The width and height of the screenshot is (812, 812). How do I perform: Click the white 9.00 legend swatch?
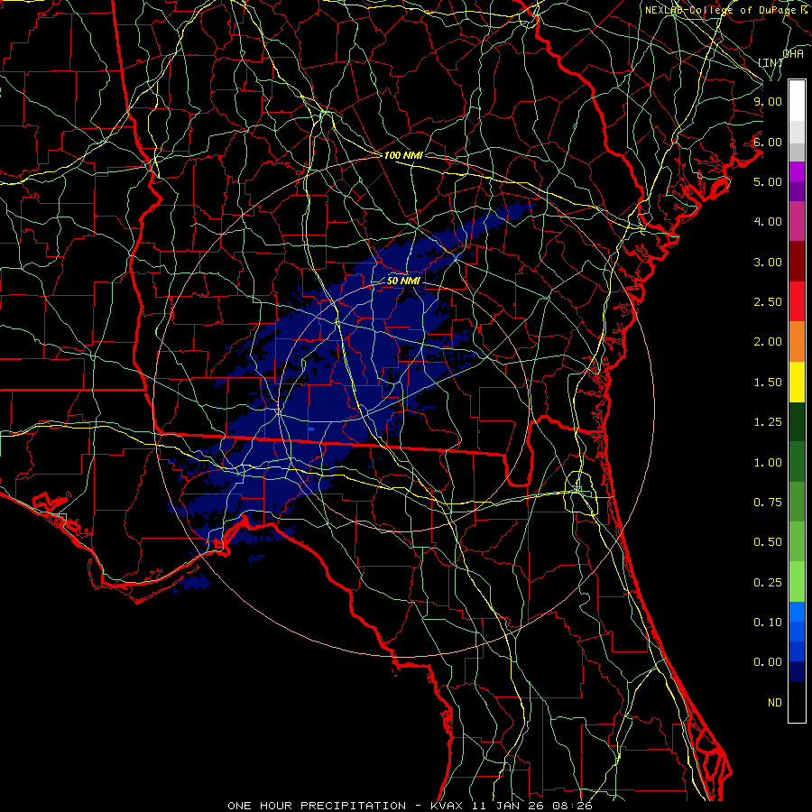point(797,101)
